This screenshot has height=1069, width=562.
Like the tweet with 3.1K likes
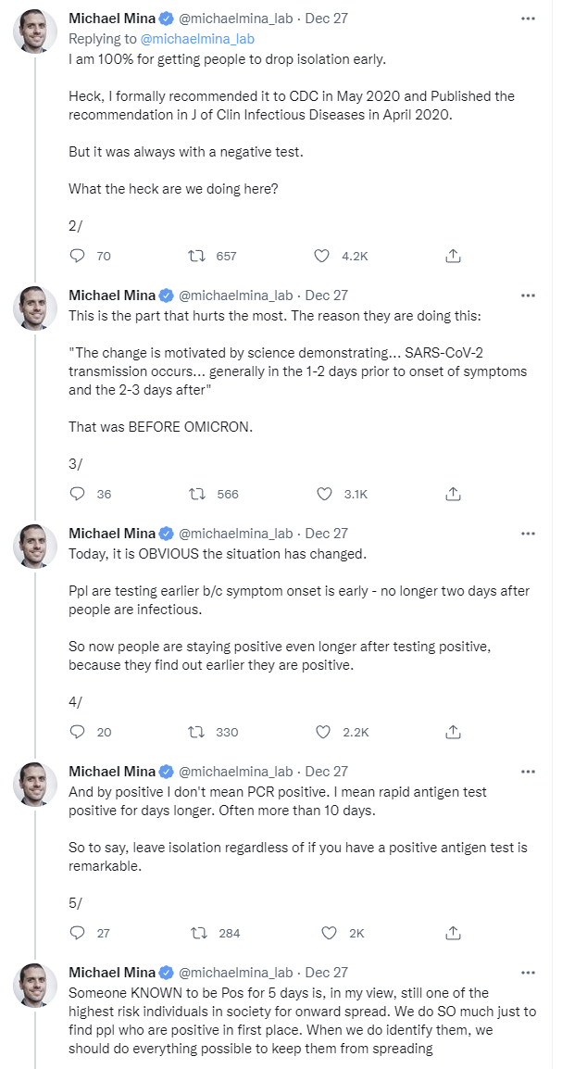(324, 494)
